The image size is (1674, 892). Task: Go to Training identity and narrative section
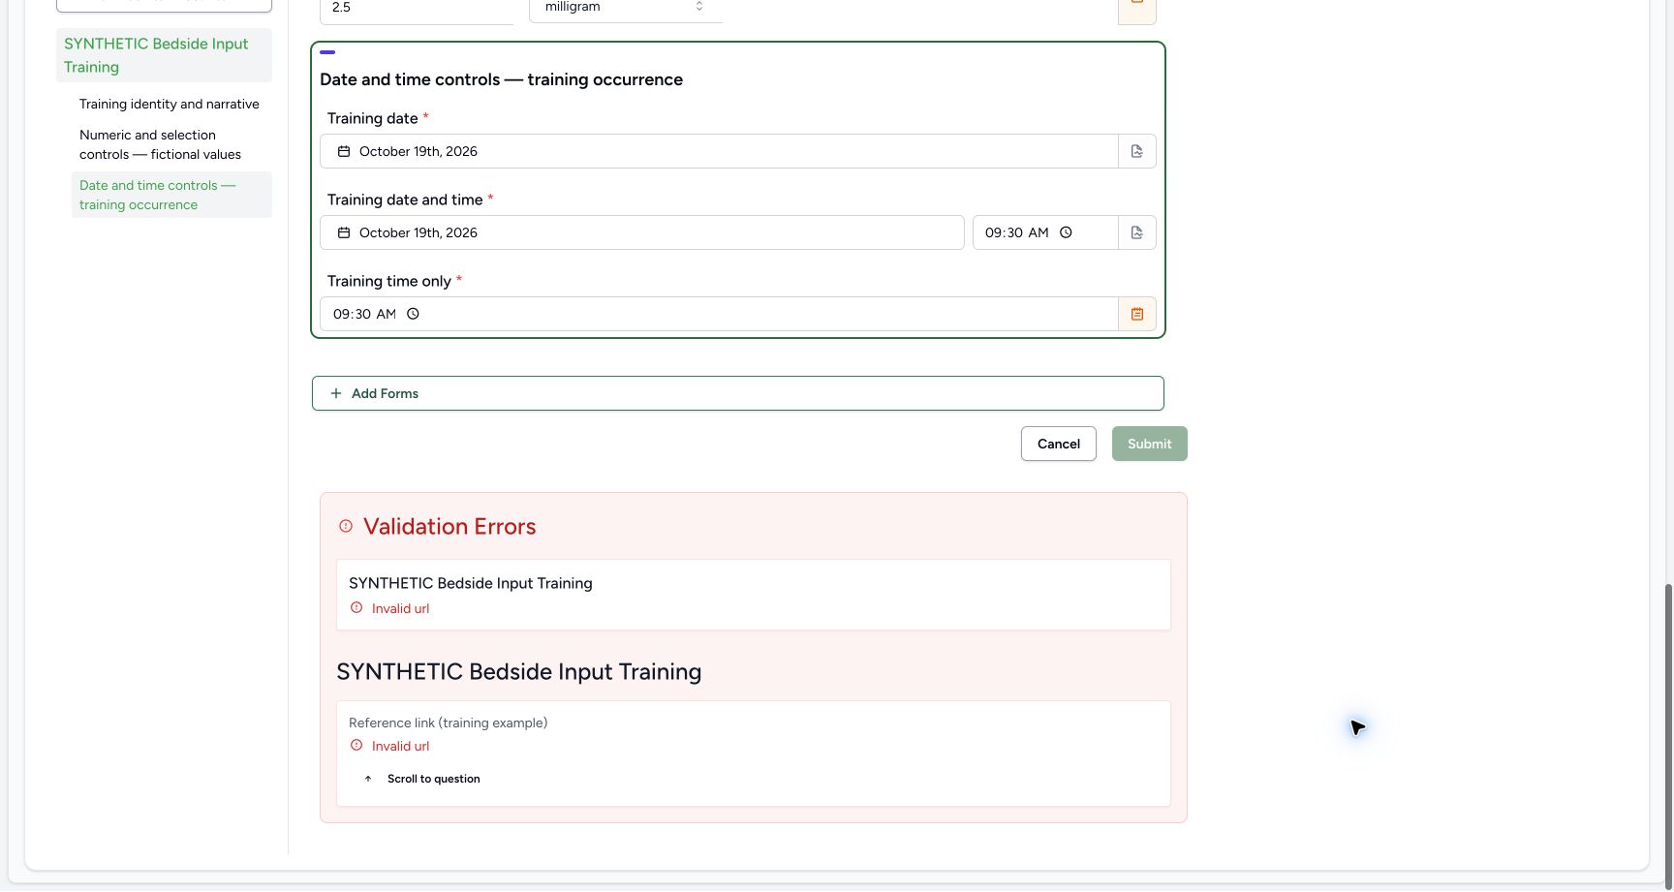pyautogui.click(x=170, y=104)
